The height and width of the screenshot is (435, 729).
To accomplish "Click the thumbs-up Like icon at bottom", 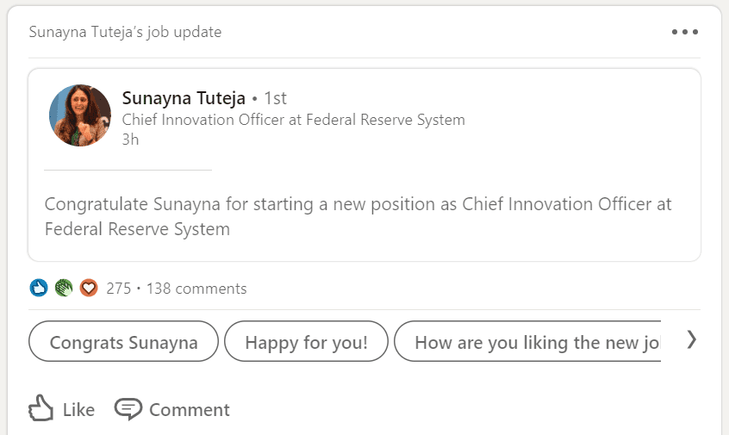I will [x=40, y=408].
